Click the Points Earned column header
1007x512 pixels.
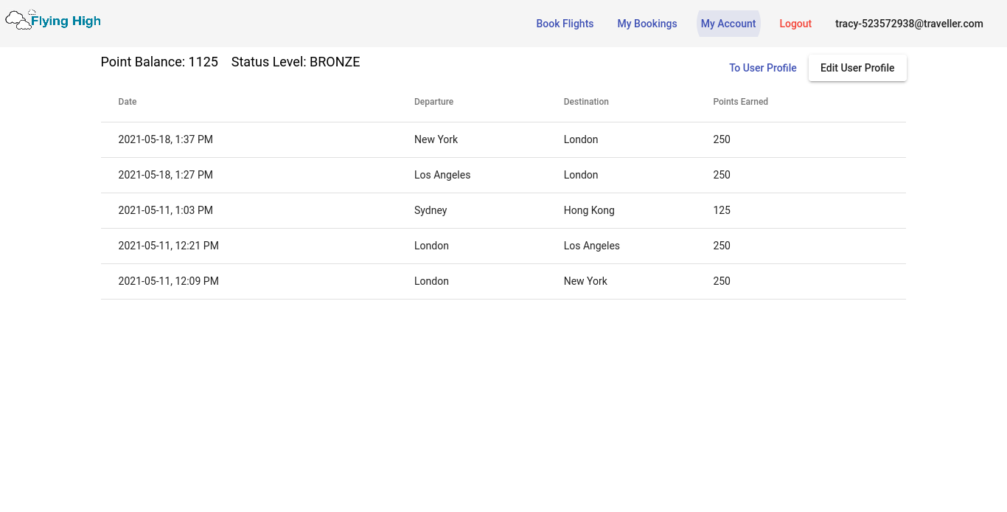(x=740, y=102)
